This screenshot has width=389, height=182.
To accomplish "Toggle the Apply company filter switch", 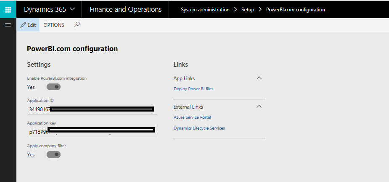I will click(x=53, y=155).
